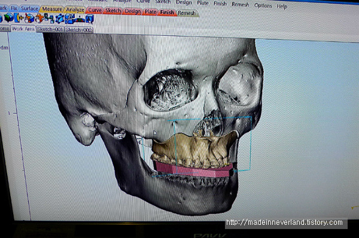The width and height of the screenshot is (359, 238).
Task: Open Plate in the top menu bar
Action: 203,3
